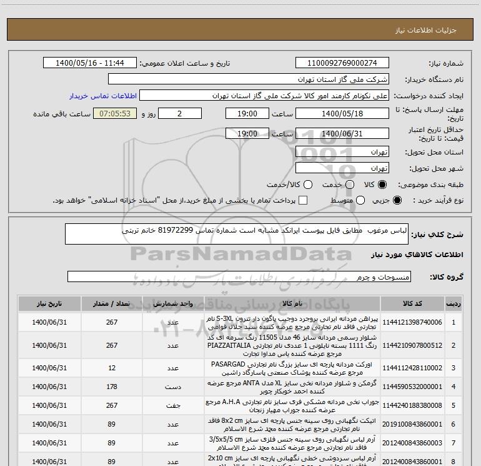Click the requester field علی نکونام کارمند امور کالا
The height and width of the screenshot is (466, 481).
[264, 96]
